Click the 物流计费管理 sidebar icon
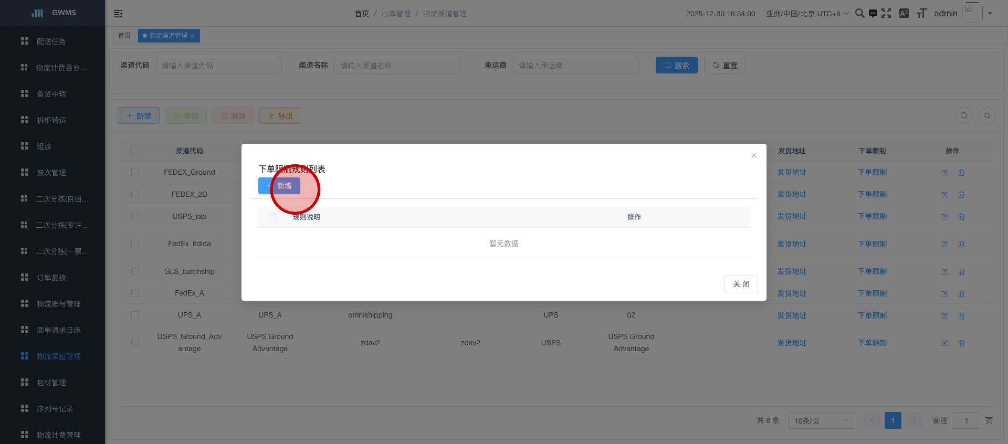Image resolution: width=1008 pixels, height=444 pixels. pos(25,435)
